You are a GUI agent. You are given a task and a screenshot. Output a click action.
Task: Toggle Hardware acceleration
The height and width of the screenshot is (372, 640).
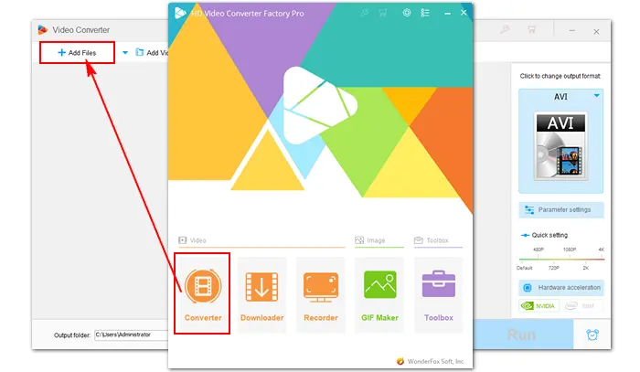pos(561,288)
